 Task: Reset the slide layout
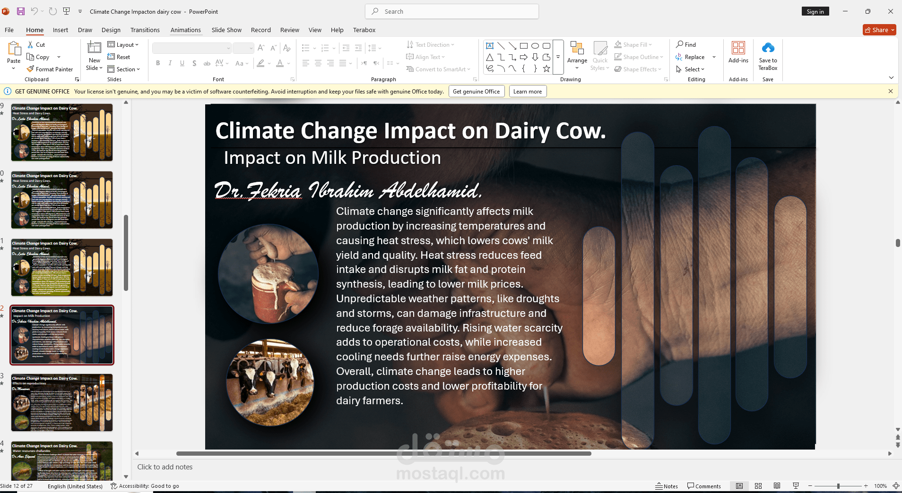(x=119, y=57)
